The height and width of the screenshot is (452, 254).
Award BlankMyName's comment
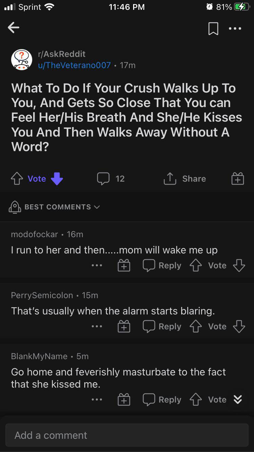point(124,400)
